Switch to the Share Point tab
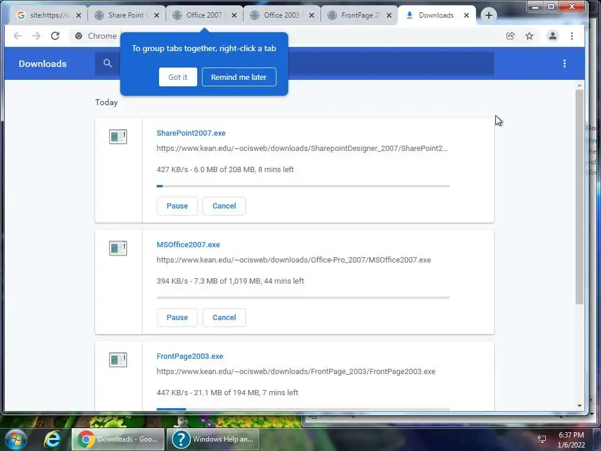Screen dimensions: 601x451 pyautogui.click(x=127, y=15)
